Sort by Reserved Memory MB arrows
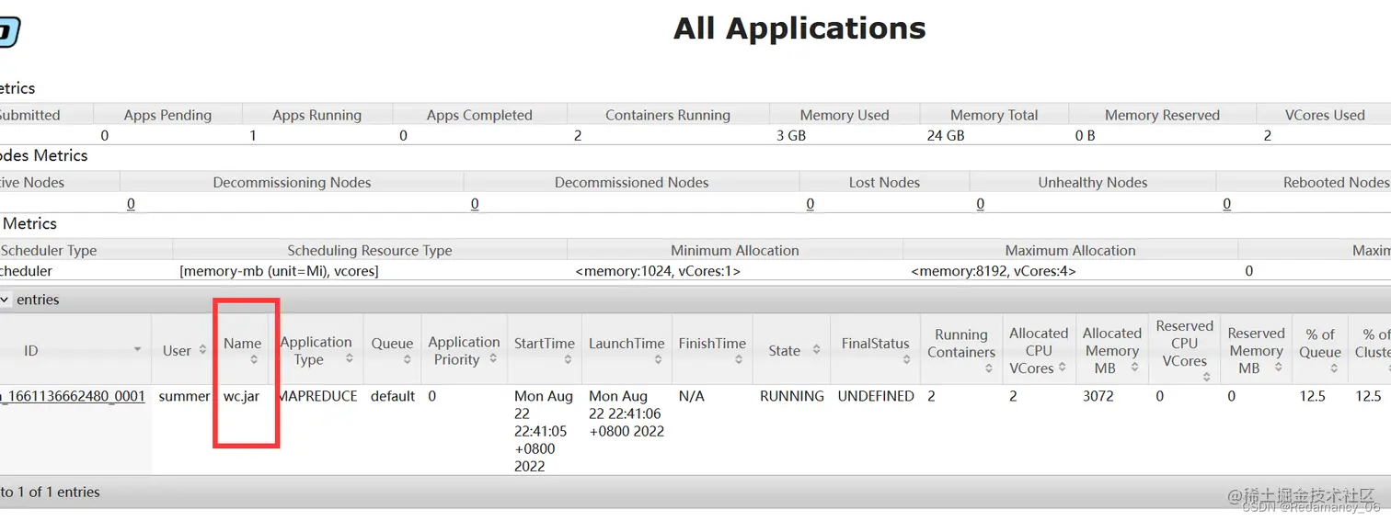Screen dimensions: 1391x521 pyautogui.click(x=1278, y=368)
